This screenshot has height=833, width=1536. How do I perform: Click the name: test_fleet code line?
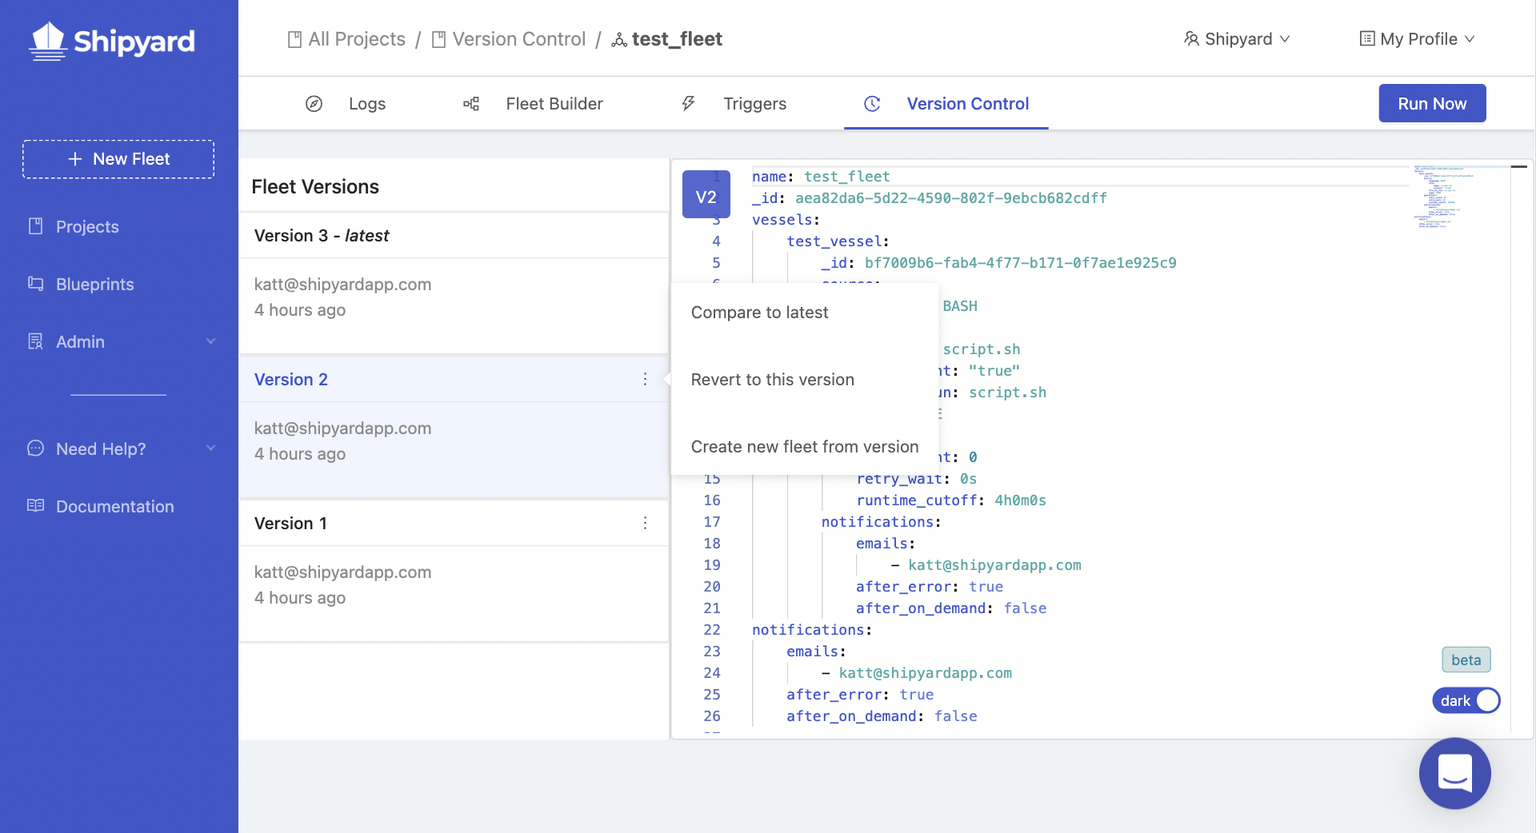(x=821, y=177)
